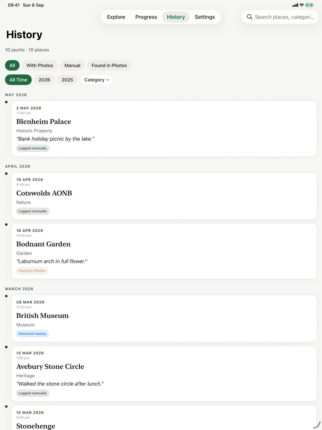Image resolution: width=322 pixels, height=430 pixels.
Task: Switch to the Explore tab
Action: [x=116, y=17]
